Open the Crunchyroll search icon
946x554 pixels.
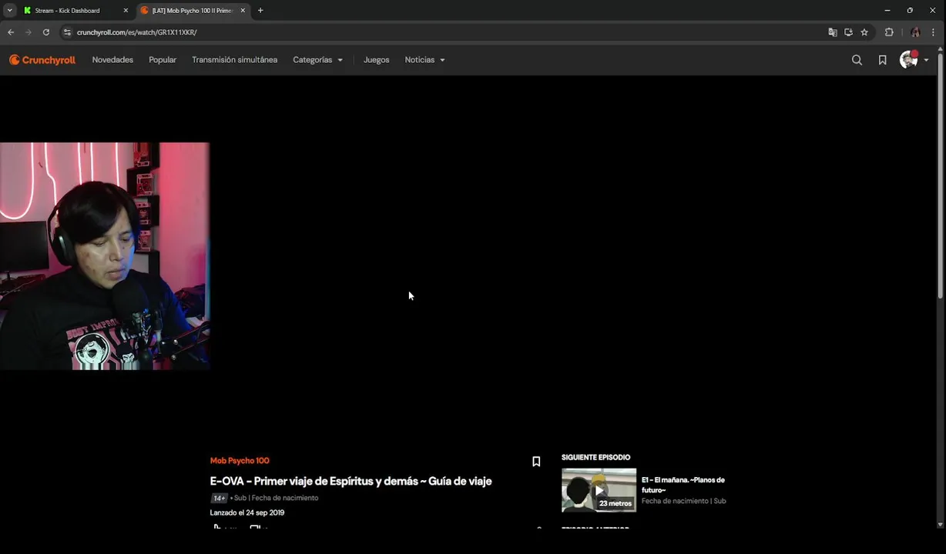[857, 60]
